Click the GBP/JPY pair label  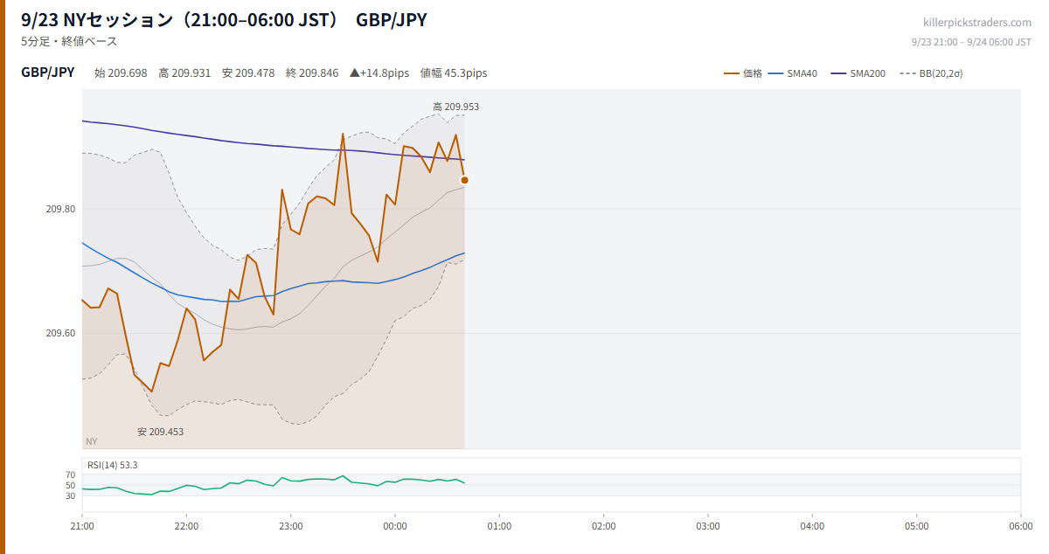coord(48,73)
